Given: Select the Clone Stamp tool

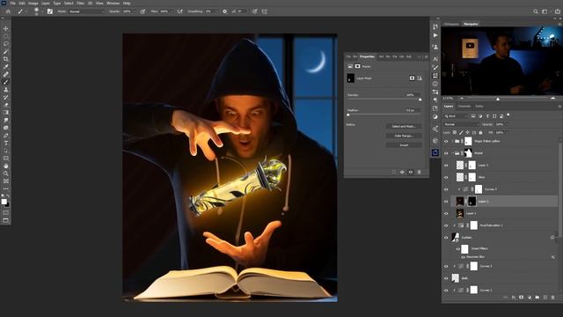Looking at the screenshot, I should (6, 90).
